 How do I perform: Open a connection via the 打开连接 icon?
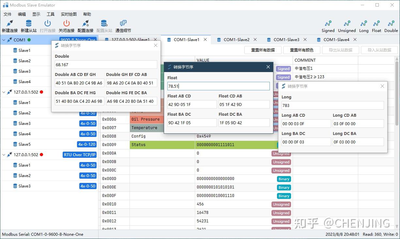(47, 26)
